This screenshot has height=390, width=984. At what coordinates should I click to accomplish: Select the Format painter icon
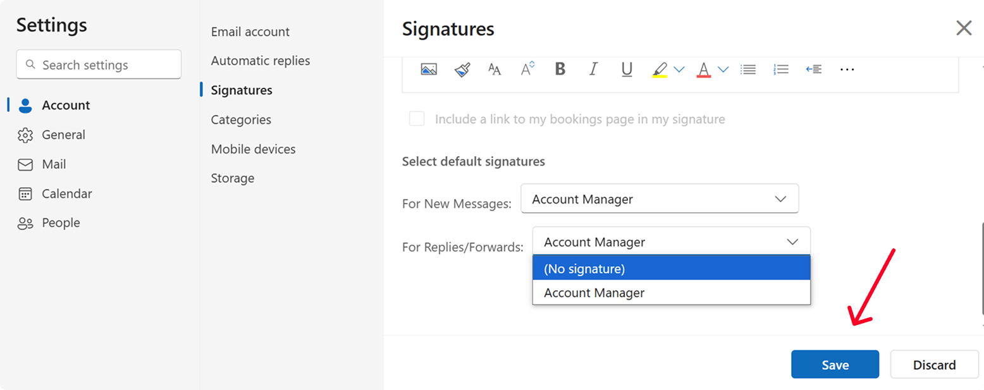point(462,70)
